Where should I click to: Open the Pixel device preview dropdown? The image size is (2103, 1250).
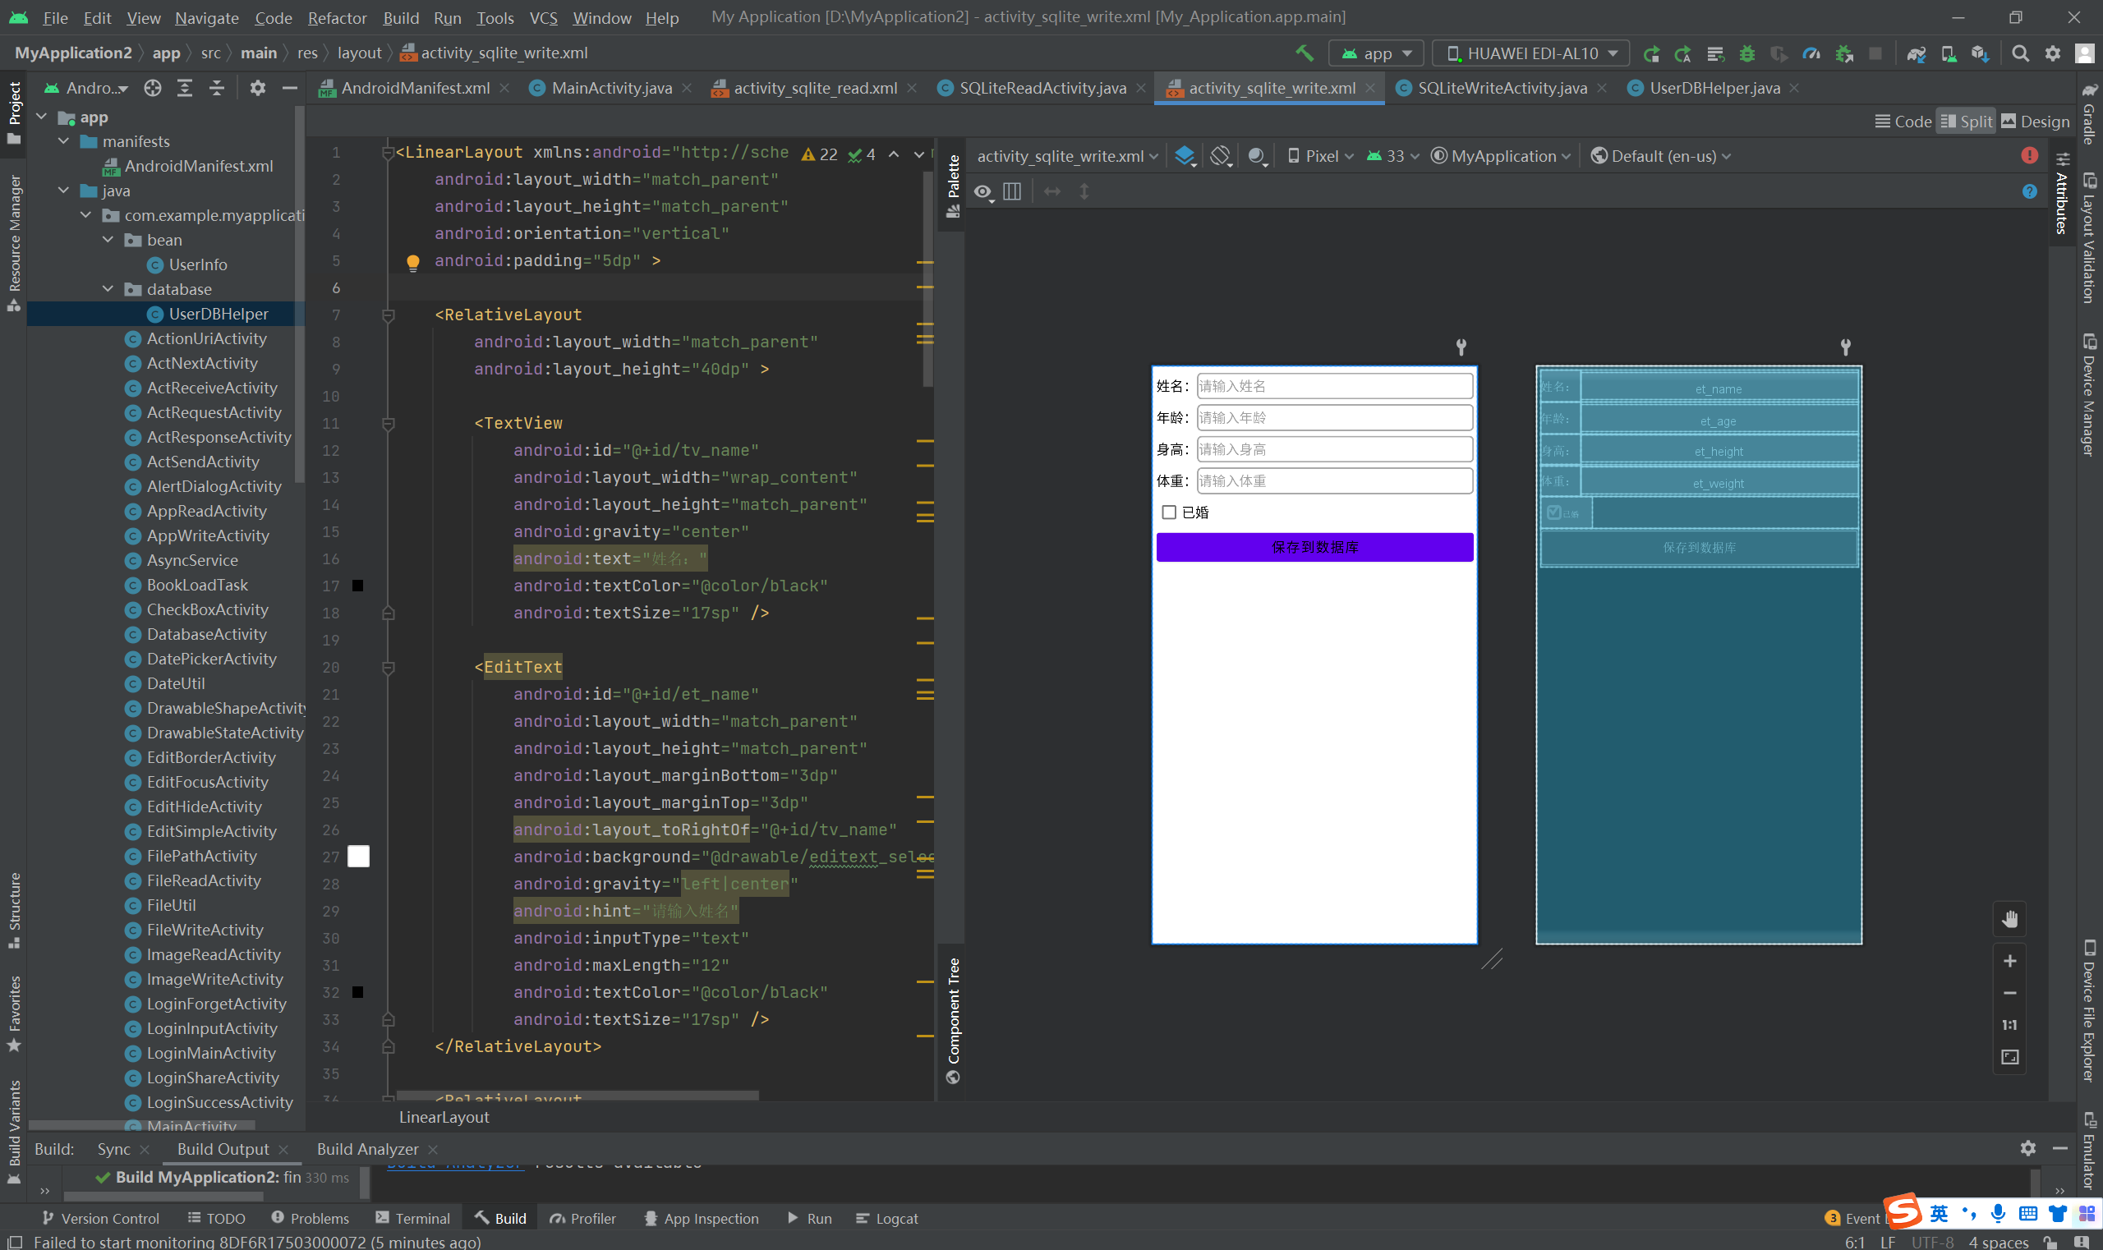pos(1320,156)
